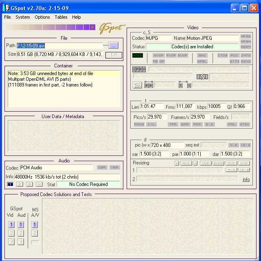Click the dark green indicator left of NVOP
This screenshot has width=261, height=261.
tap(138, 56)
